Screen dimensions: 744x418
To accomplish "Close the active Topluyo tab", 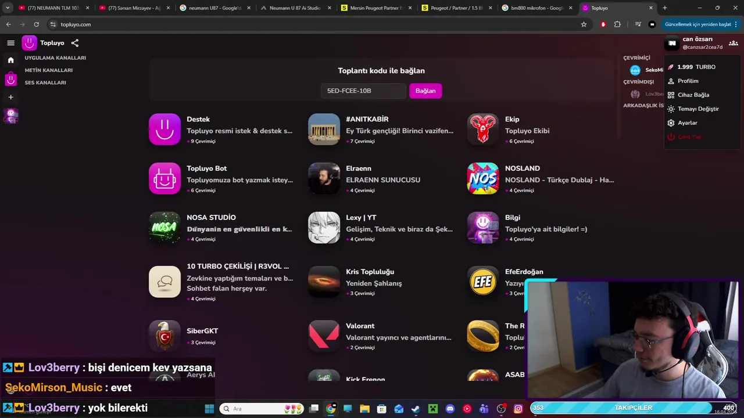I will 650,8.
